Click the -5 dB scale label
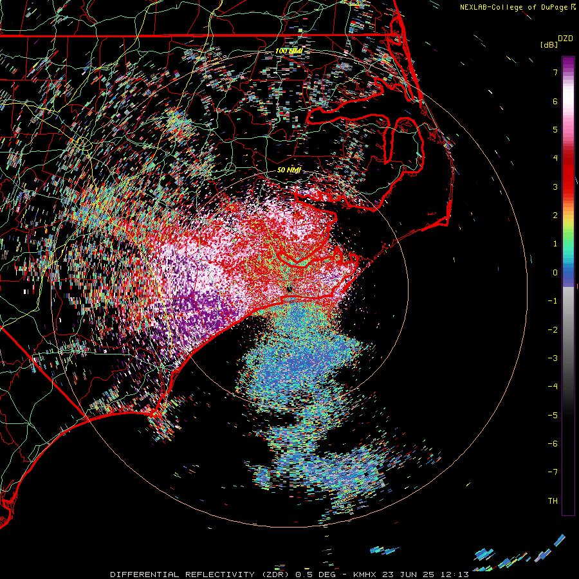This screenshot has width=579, height=579. 553,416
